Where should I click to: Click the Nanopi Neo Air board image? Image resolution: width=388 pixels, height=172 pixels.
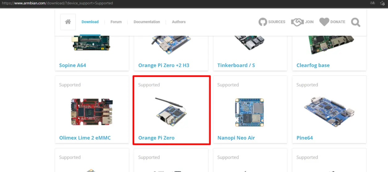pos(250,112)
